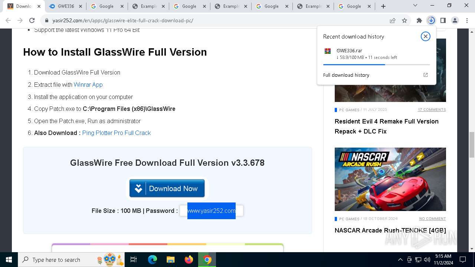The width and height of the screenshot is (475, 267).
Task: Click the Download Now button
Action: (x=167, y=188)
